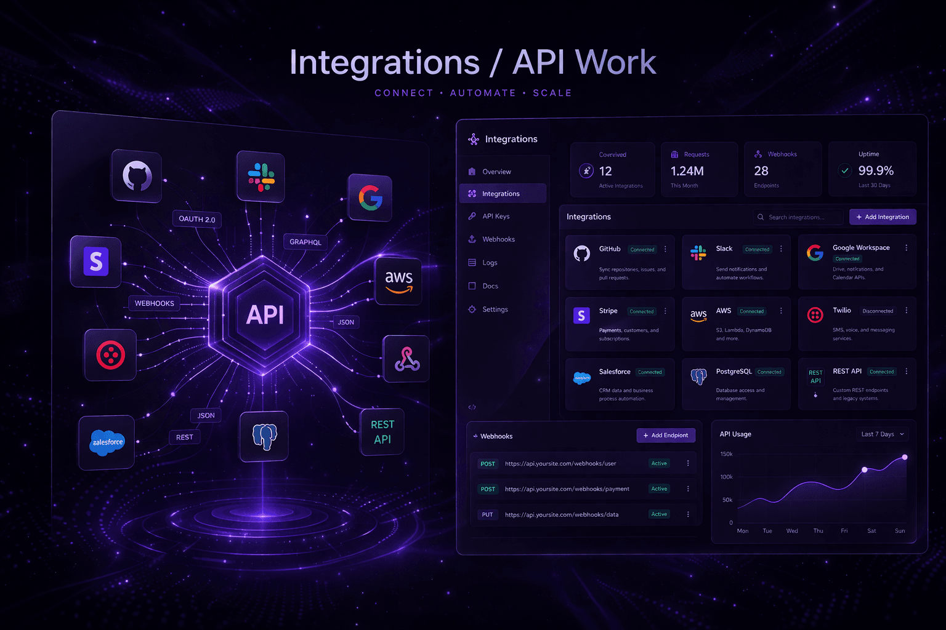Click the OAUTH 2.0 label in the hub graphic
946x630 pixels.
click(197, 219)
